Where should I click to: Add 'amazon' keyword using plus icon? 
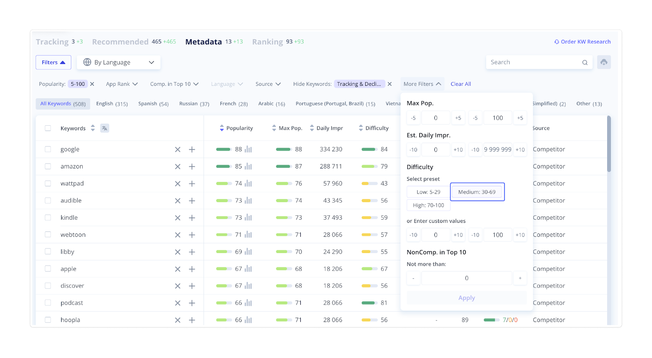(x=192, y=167)
